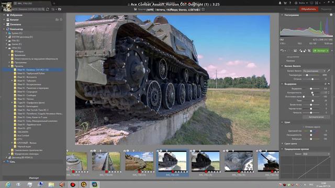Image resolution: width=335 pixels, height=188 pixels.
Task: Click the Exposure group pencil icon
Action: pyautogui.click(x=326, y=84)
